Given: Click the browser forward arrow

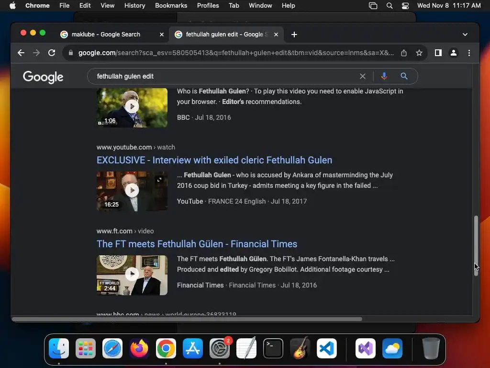Looking at the screenshot, I should click(x=36, y=53).
